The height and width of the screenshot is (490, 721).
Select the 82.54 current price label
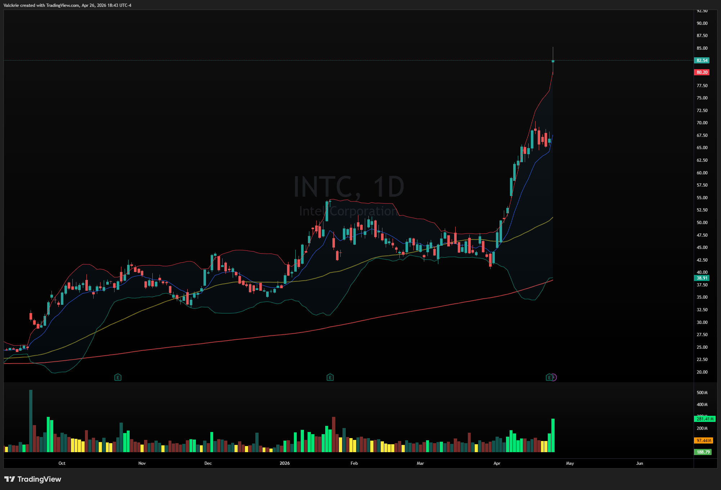pyautogui.click(x=702, y=61)
